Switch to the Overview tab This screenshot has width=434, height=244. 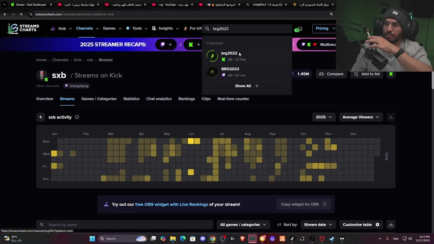(45, 99)
